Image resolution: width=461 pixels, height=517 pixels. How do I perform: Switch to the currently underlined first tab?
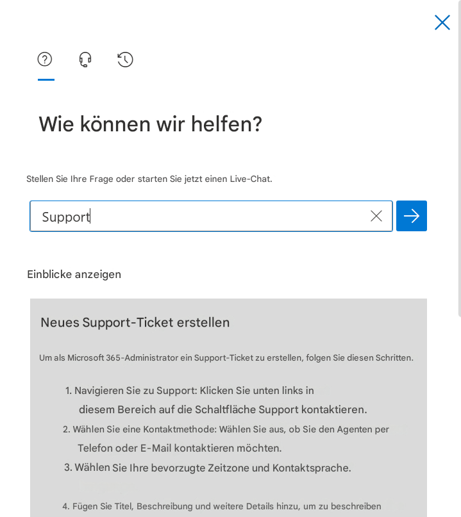coord(45,59)
